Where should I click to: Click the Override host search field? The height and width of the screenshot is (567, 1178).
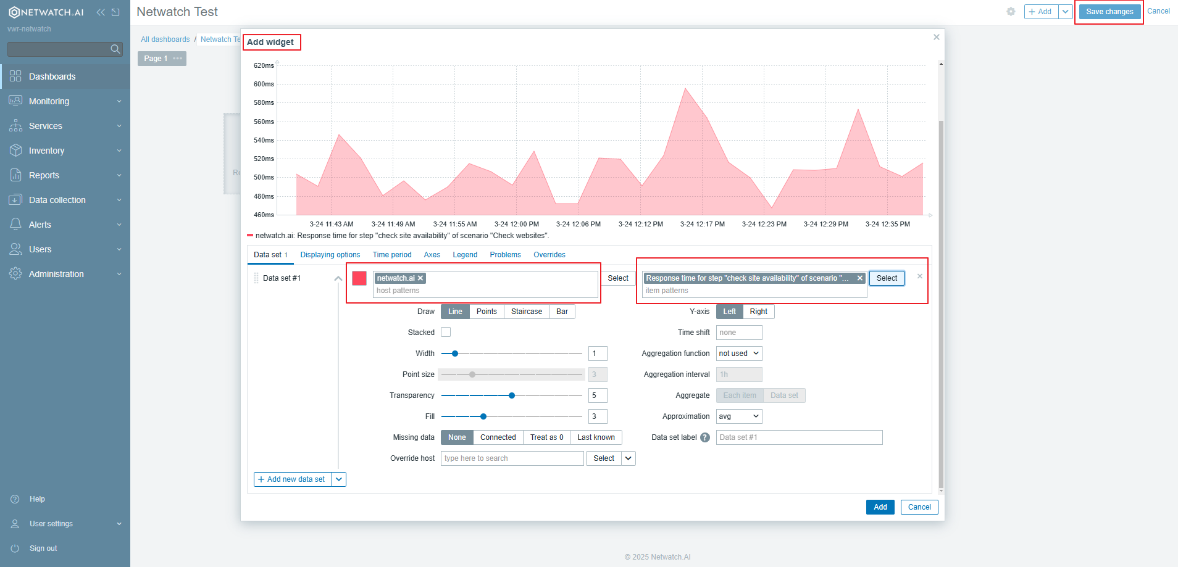click(x=511, y=458)
